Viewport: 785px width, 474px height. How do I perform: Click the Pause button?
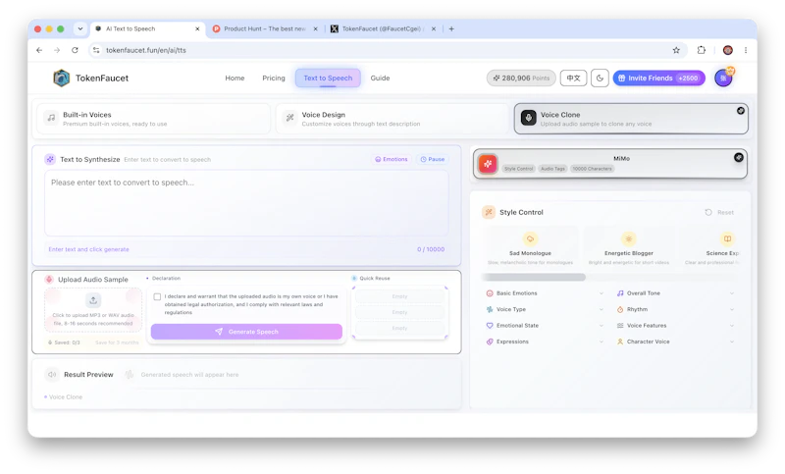pos(433,159)
